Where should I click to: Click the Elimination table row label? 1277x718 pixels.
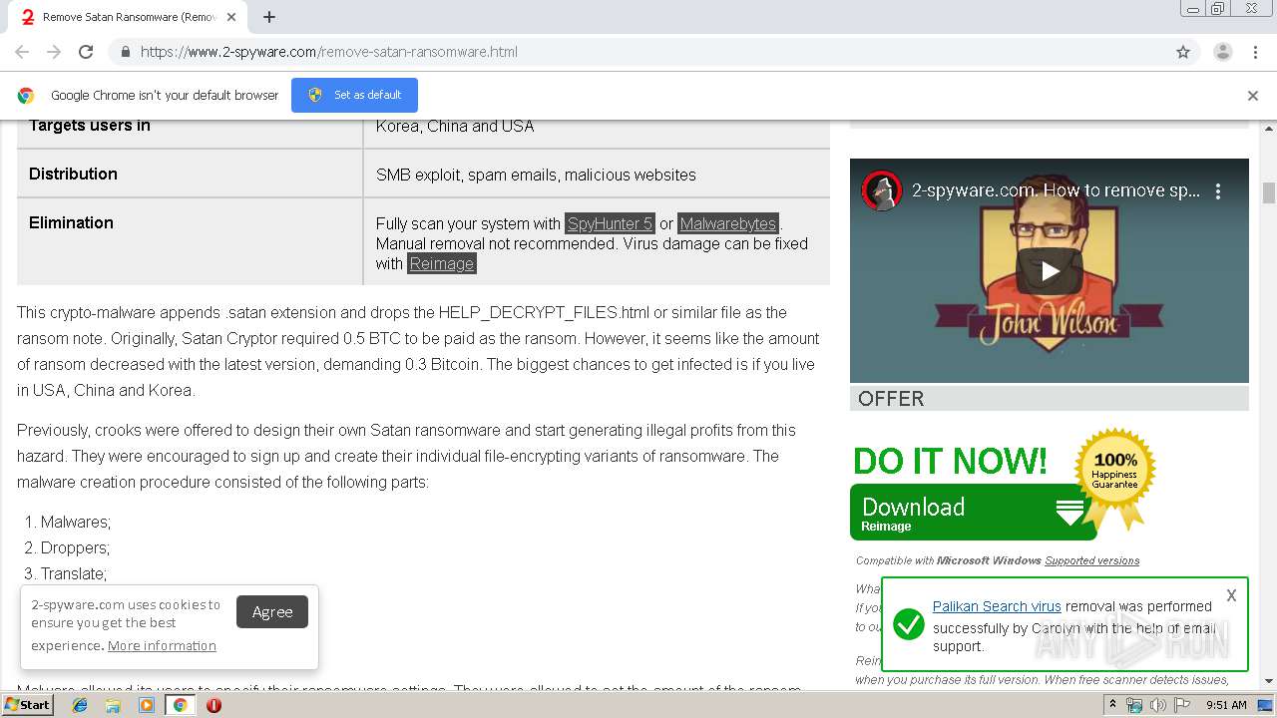[x=71, y=222]
